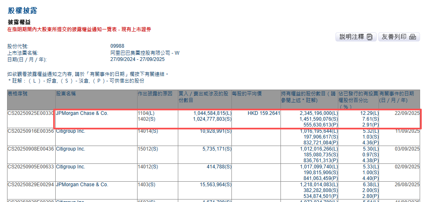
Task: Open event date 11/09/2025 link
Action: [x=406, y=131]
